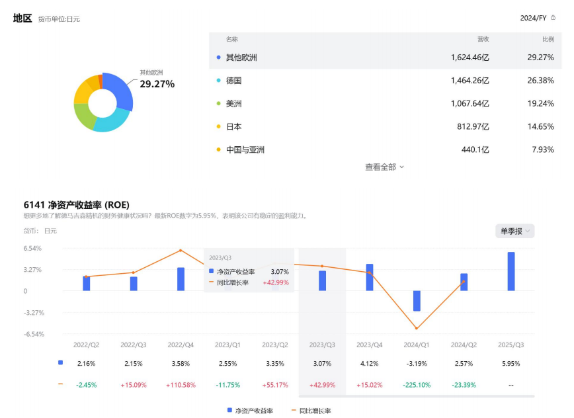
Task: Click the +110.58% growth value
Action: click(x=181, y=385)
